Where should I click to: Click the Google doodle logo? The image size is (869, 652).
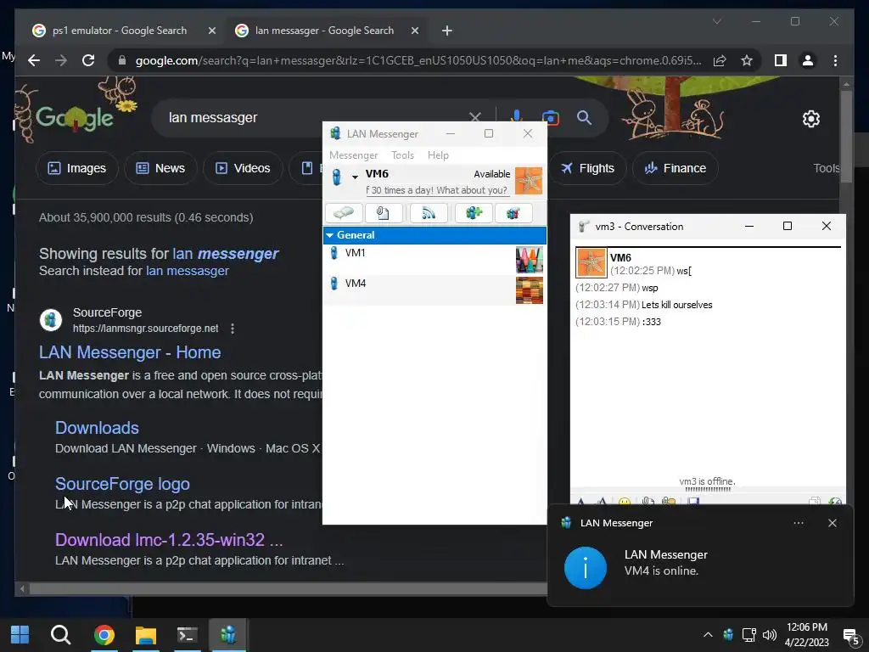pos(75,117)
